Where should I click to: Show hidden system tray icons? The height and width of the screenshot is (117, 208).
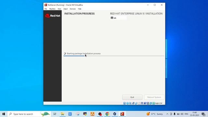[x=167, y=114]
